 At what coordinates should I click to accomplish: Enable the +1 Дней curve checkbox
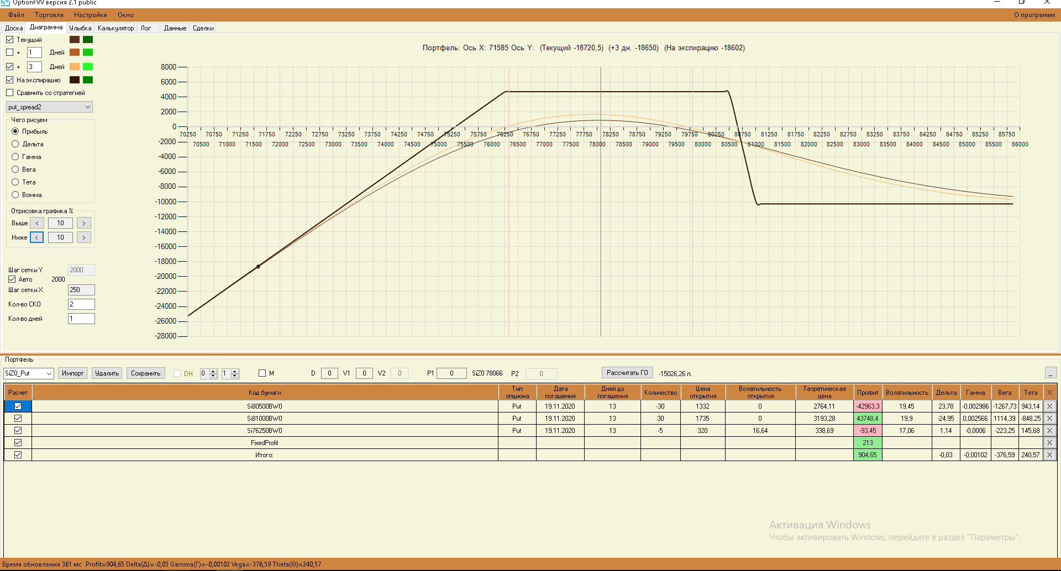pos(9,52)
